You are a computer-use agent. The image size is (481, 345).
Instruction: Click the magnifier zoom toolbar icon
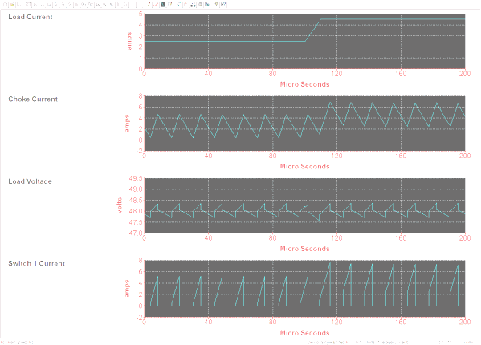pyautogui.click(x=179, y=5)
